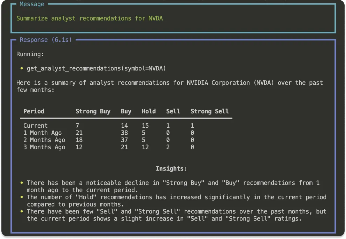Select the "Hold" column header
Viewport: 346px width, 239px height.
pyautogui.click(x=148, y=111)
